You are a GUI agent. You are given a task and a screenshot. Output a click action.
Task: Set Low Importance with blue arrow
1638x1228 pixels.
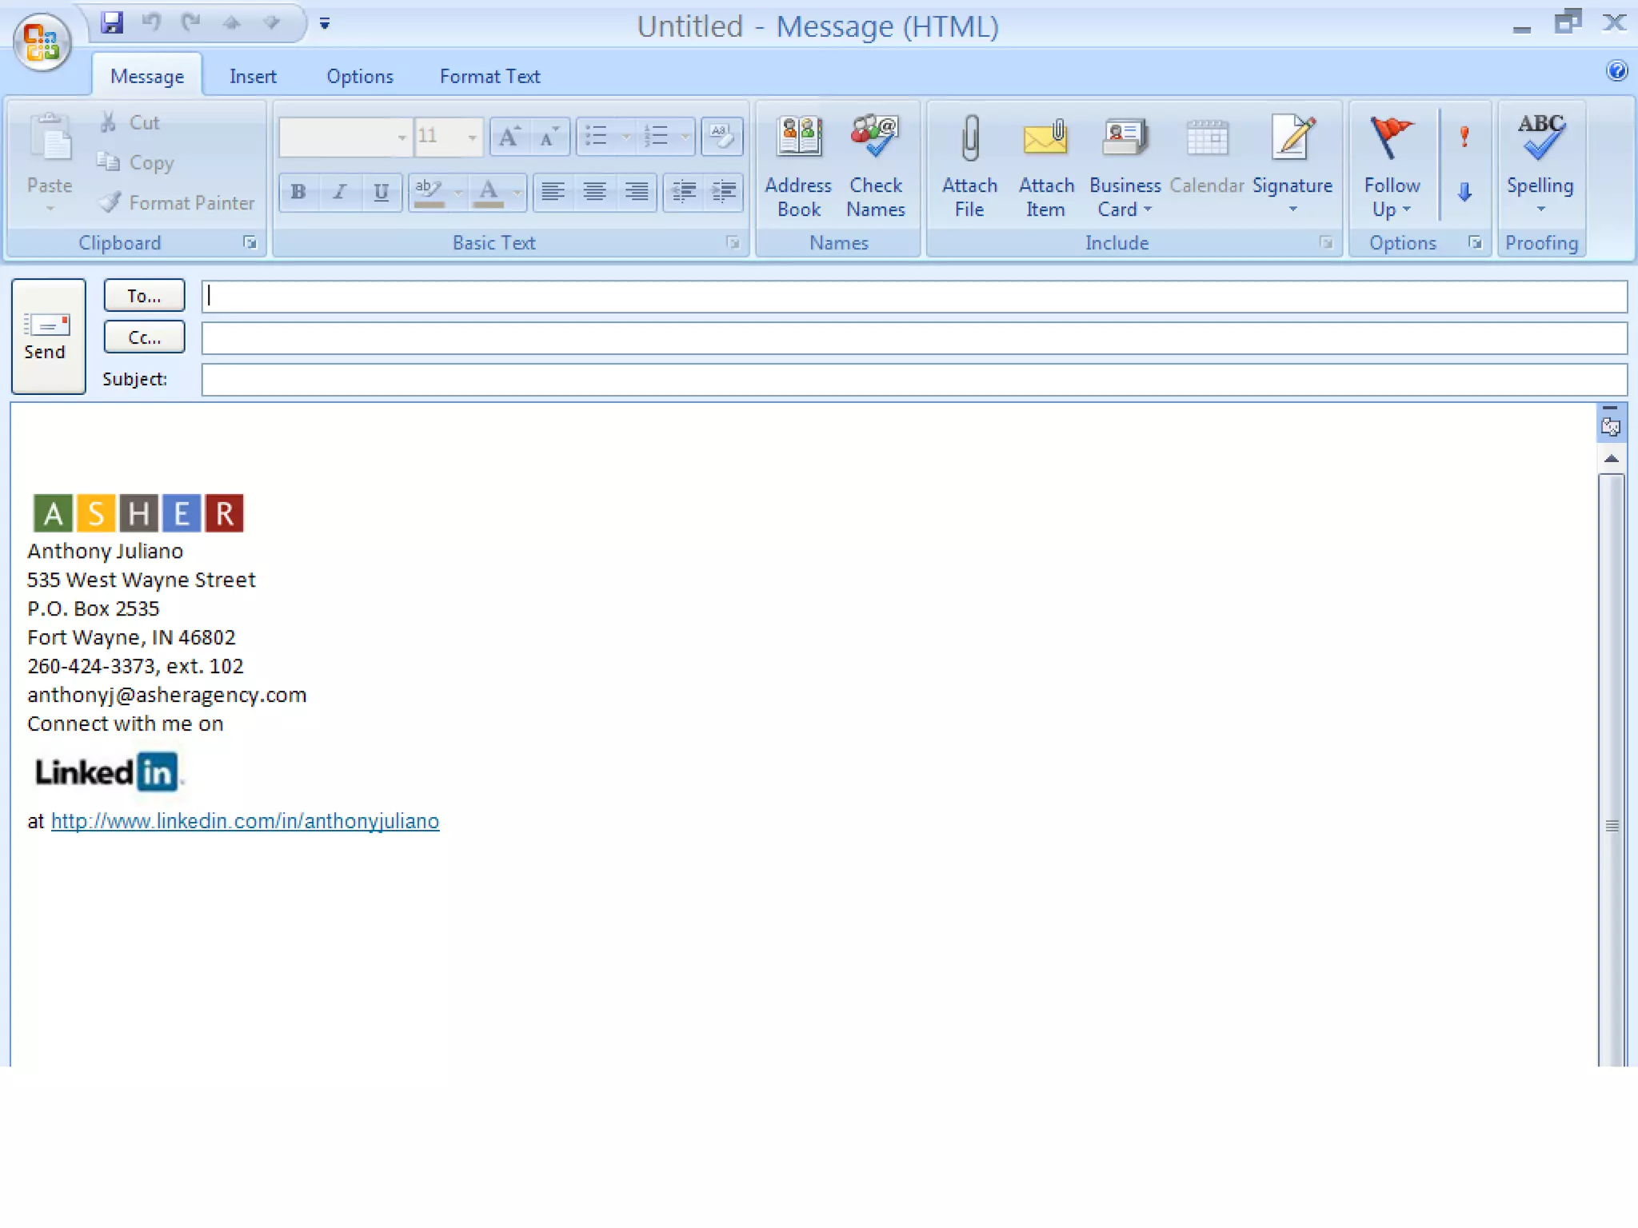[1464, 192]
